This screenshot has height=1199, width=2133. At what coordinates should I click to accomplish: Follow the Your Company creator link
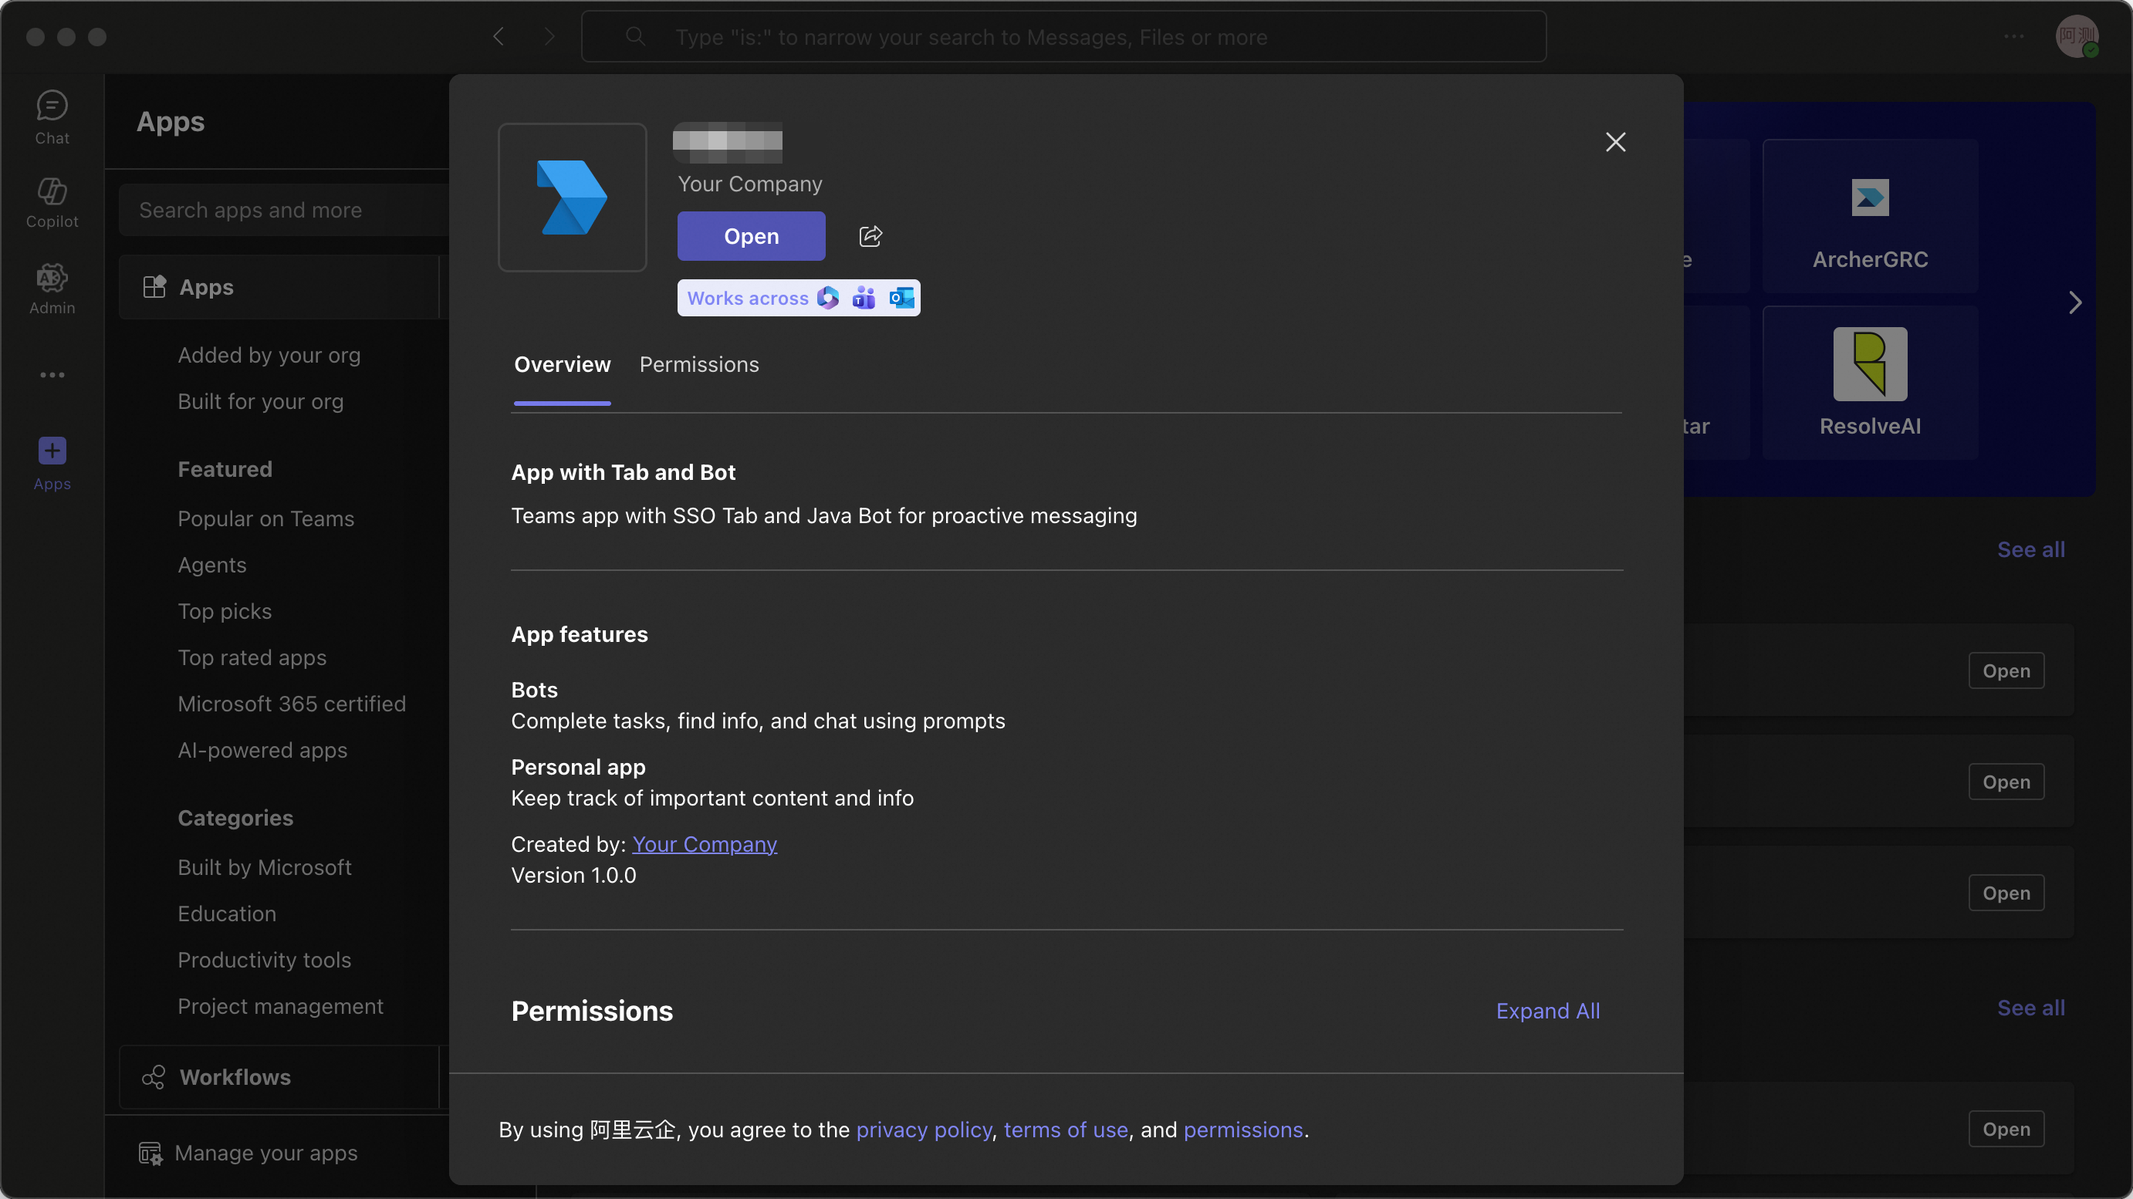[x=704, y=844]
